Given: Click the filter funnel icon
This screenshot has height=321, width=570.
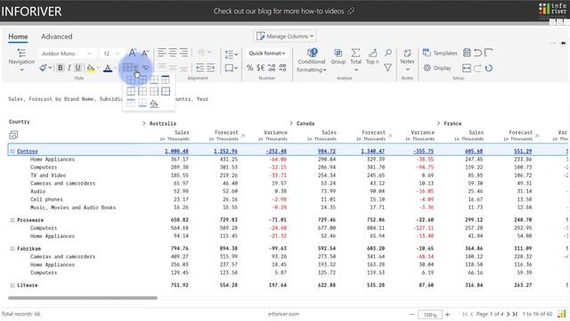Looking at the screenshot, I should pos(388,68).
